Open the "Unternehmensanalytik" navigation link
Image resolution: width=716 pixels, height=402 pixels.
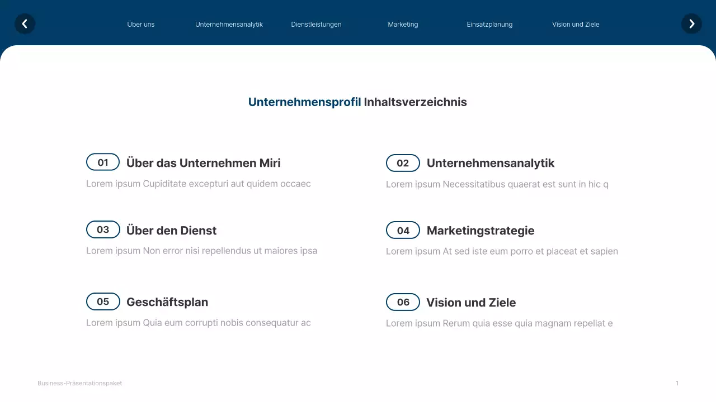click(x=229, y=24)
